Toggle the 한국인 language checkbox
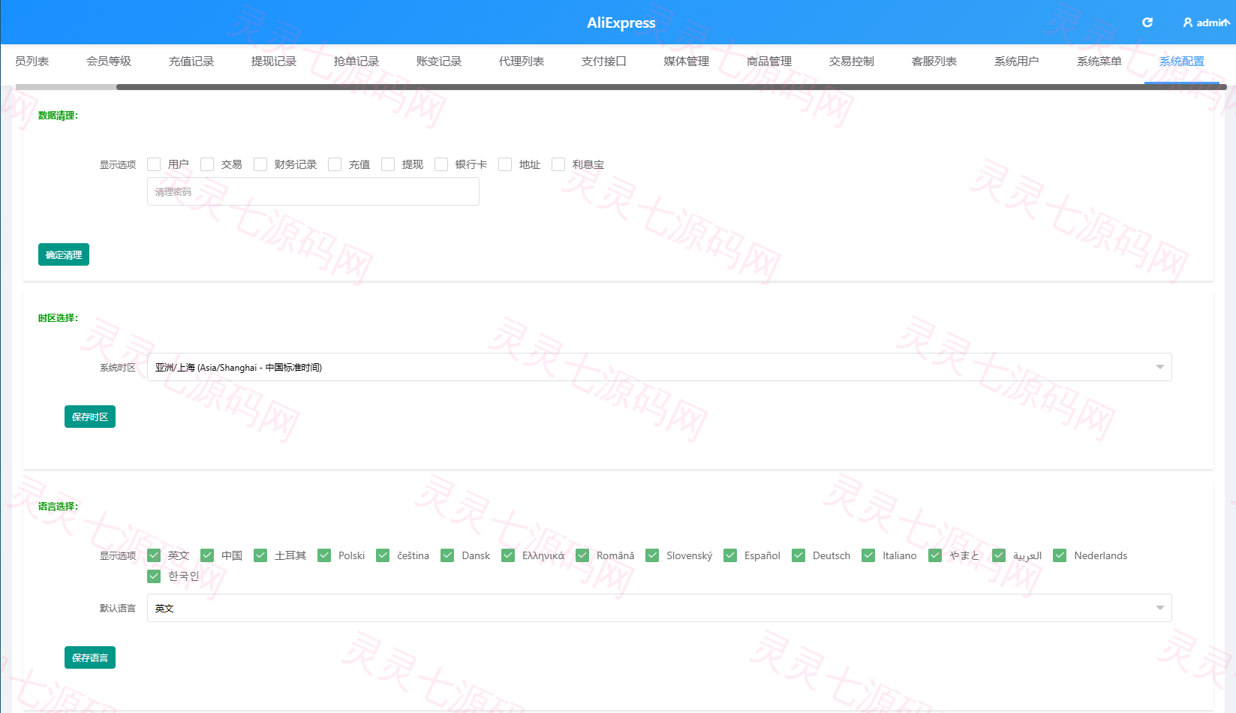The width and height of the screenshot is (1236, 713). pos(154,576)
